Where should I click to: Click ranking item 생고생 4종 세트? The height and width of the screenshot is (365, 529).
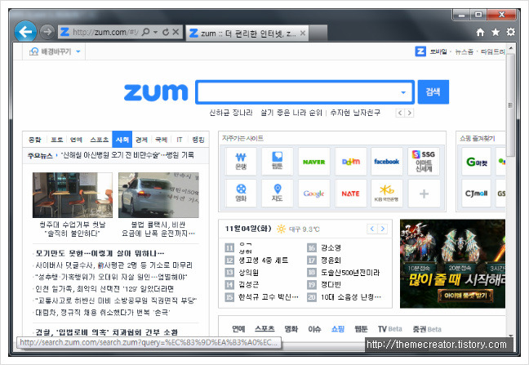(x=263, y=260)
